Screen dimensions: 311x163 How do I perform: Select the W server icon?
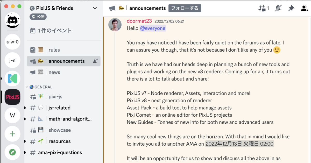pos(12,115)
